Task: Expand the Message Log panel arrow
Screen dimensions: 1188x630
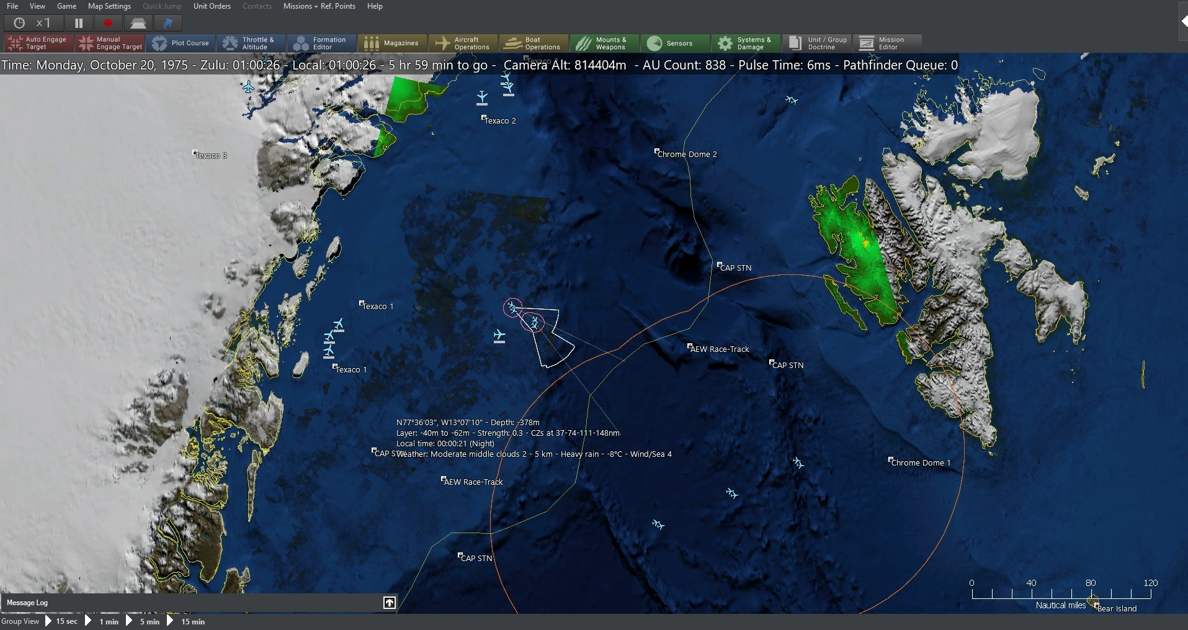Action: click(389, 602)
